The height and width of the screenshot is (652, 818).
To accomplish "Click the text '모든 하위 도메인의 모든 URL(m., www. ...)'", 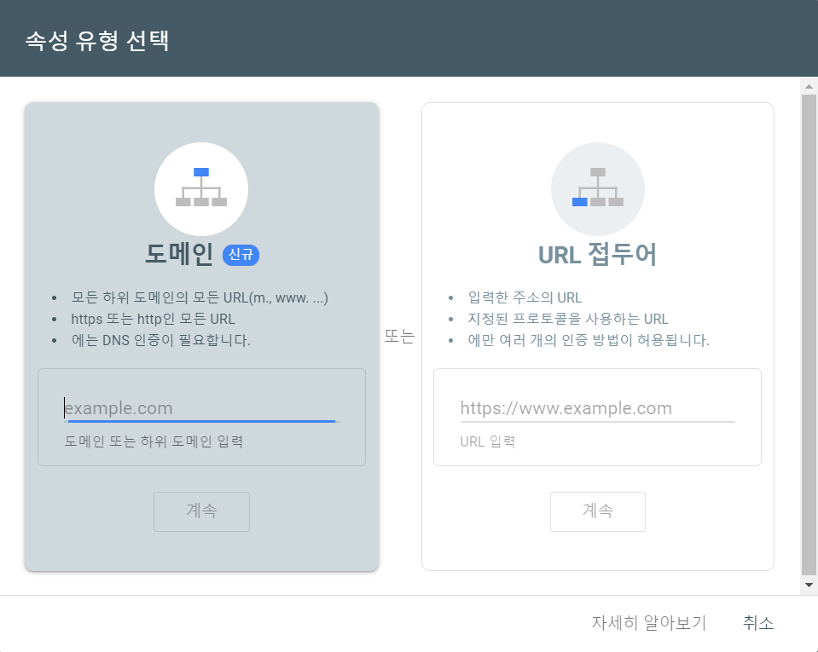I will pyautogui.click(x=200, y=297).
